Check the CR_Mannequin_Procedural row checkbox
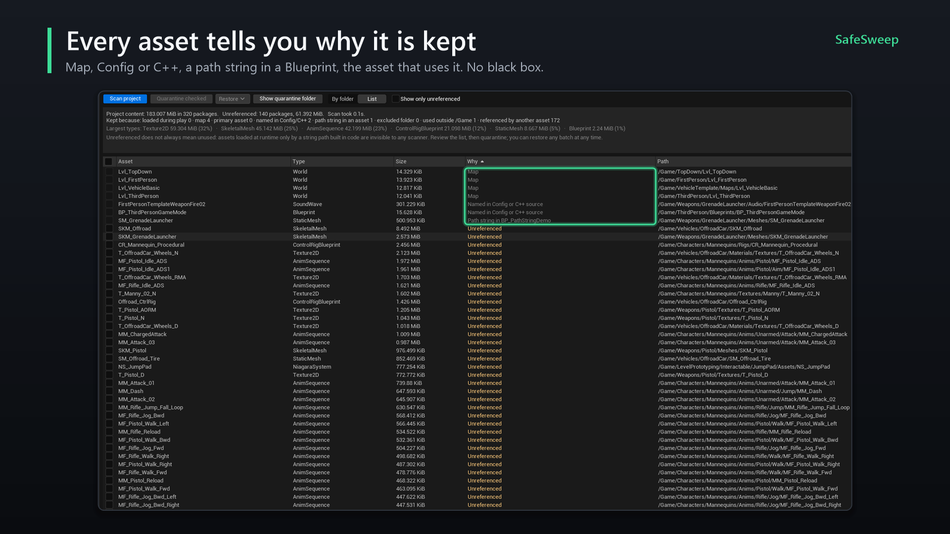The height and width of the screenshot is (534, 950). pyautogui.click(x=109, y=245)
